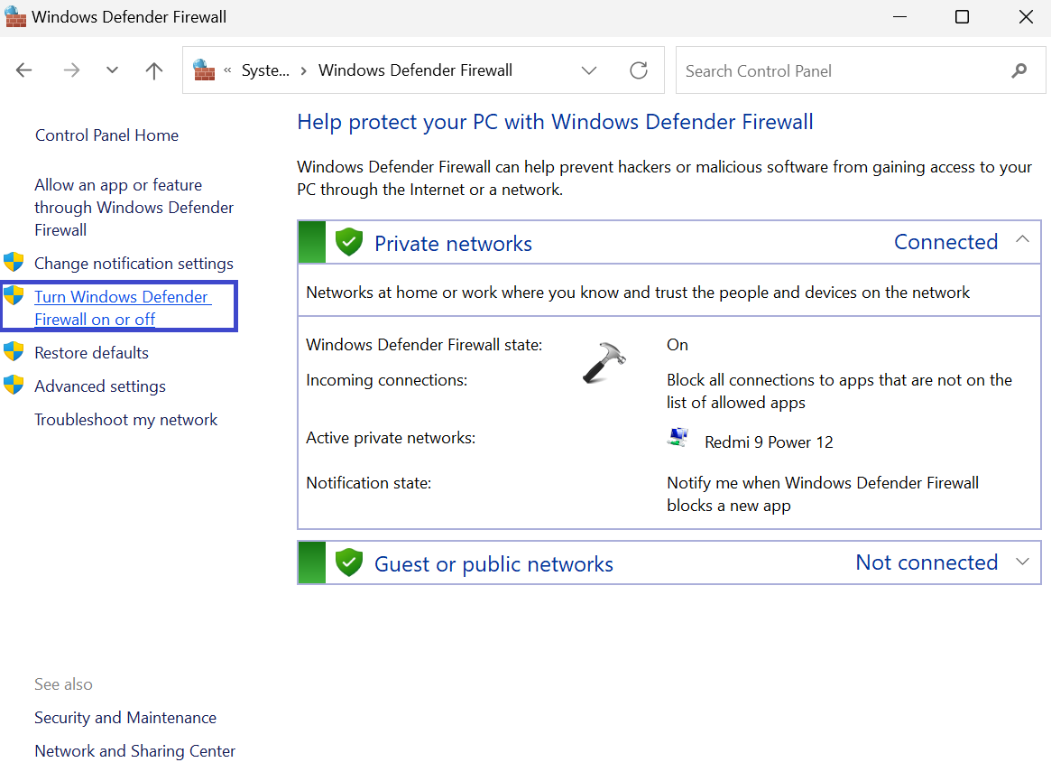Refresh the Control Panel page
This screenshot has height=781, width=1051.
coord(639,70)
